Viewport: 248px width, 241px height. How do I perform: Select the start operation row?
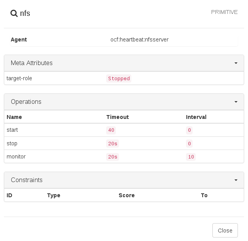pos(12,130)
